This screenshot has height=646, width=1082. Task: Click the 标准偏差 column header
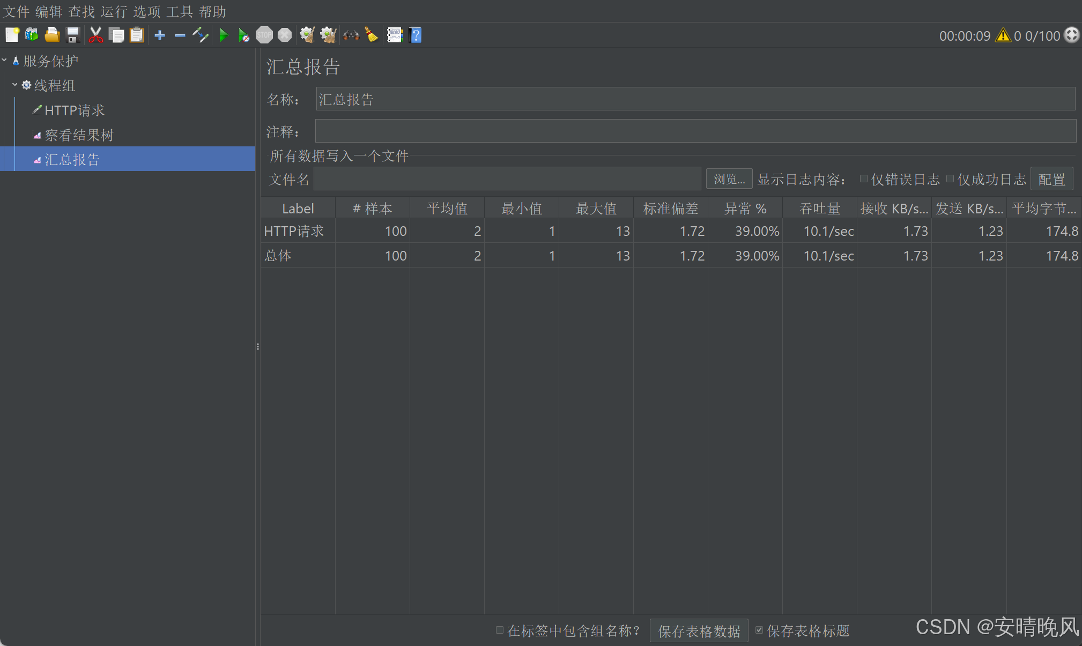pyautogui.click(x=671, y=209)
